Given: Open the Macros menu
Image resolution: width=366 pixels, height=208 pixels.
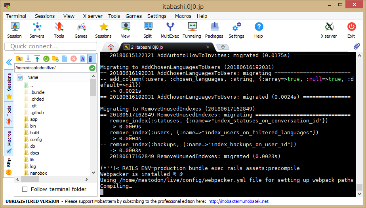Looking at the screenshot, I should pos(183,16).
